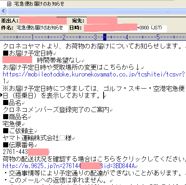Click the +0900 (JST) timezone text

150,28
